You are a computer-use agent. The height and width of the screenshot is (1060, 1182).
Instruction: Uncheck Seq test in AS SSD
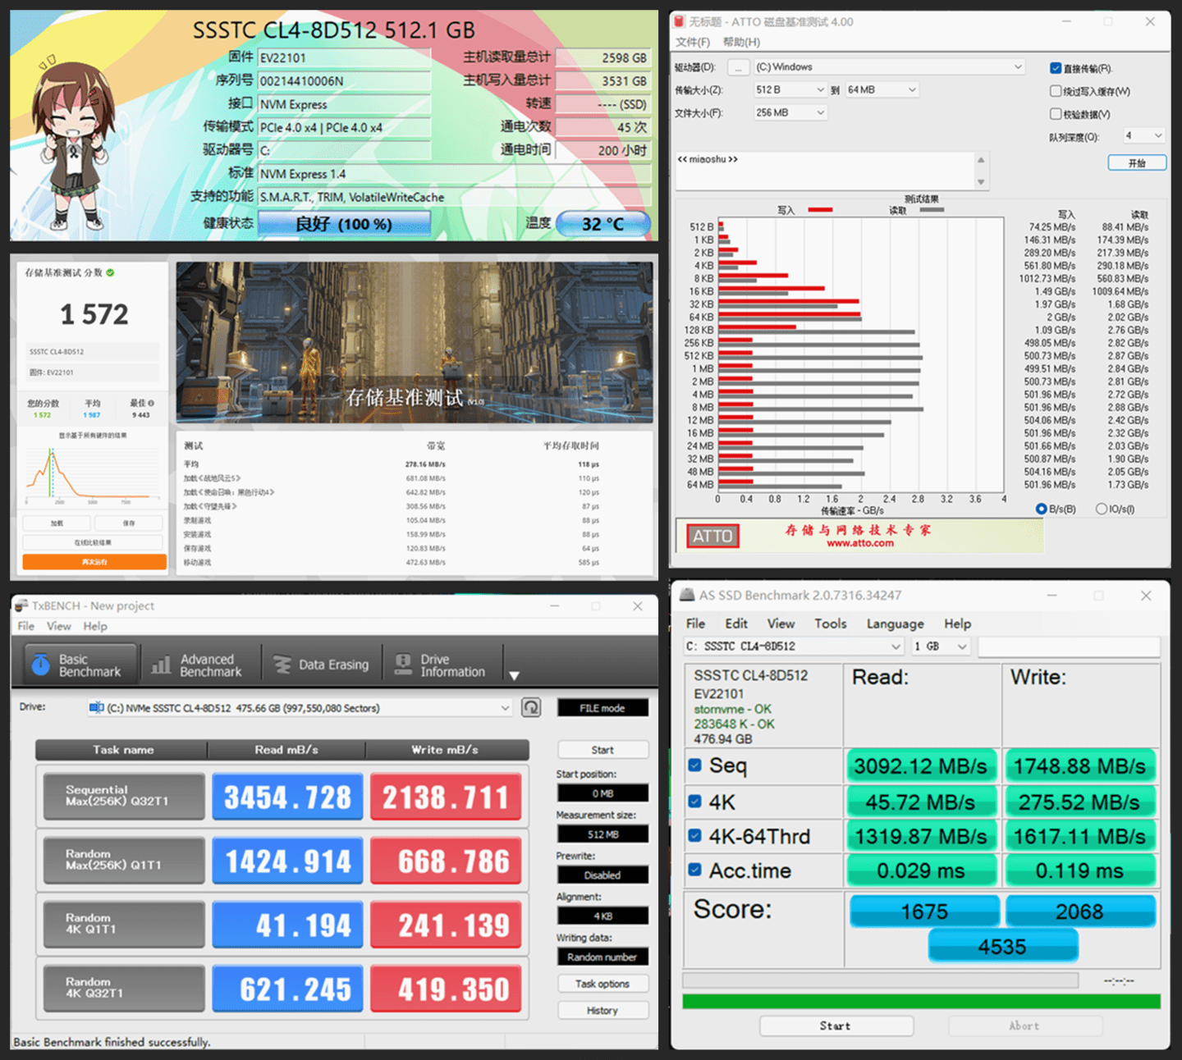[694, 765]
